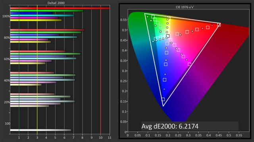
Task: Select the red bar in the 80% group
Action: (47, 30)
